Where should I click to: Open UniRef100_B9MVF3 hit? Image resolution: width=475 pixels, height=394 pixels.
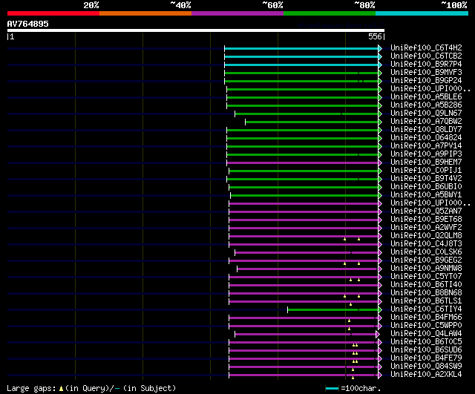pos(426,73)
